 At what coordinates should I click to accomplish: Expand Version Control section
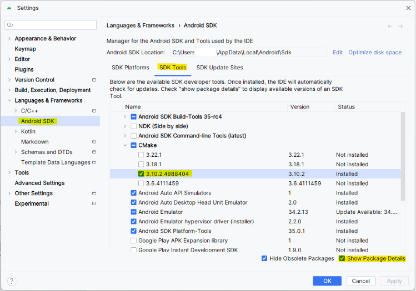(x=9, y=80)
